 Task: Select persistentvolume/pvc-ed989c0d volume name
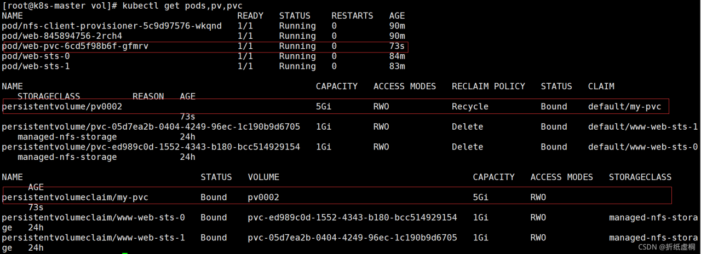pyautogui.click(x=151, y=147)
